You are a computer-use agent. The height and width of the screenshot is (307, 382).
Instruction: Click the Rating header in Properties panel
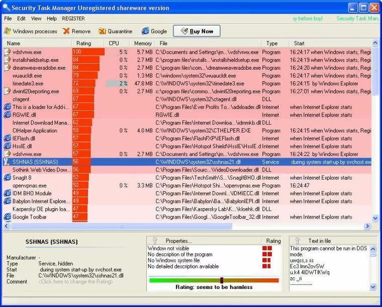pyautogui.click(x=273, y=241)
